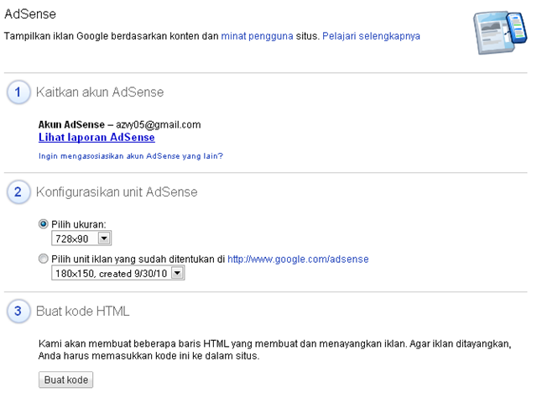Click the AdSense illustration icon at top right
The height and width of the screenshot is (393, 537).
(500, 32)
